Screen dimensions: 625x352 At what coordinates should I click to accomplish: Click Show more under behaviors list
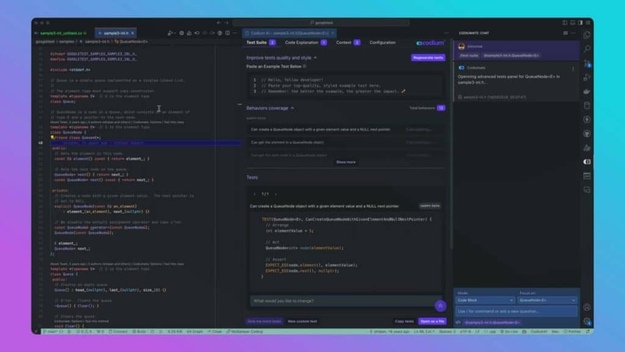click(345, 162)
